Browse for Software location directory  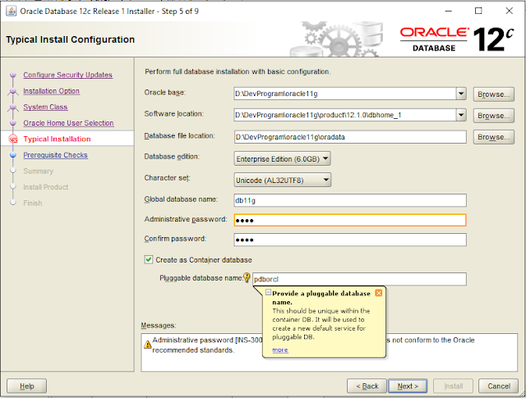click(493, 116)
